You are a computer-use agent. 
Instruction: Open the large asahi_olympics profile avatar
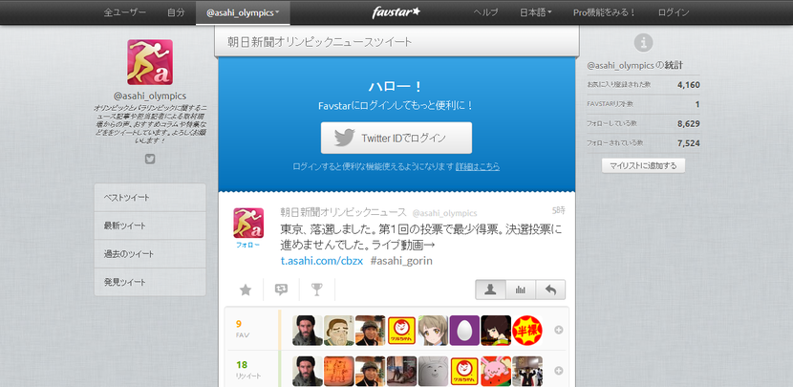(x=150, y=62)
